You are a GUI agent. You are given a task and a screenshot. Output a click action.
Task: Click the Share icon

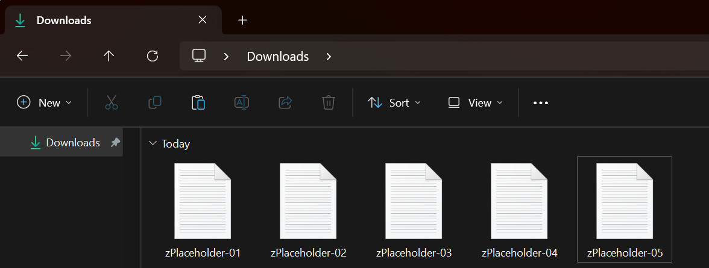point(285,102)
